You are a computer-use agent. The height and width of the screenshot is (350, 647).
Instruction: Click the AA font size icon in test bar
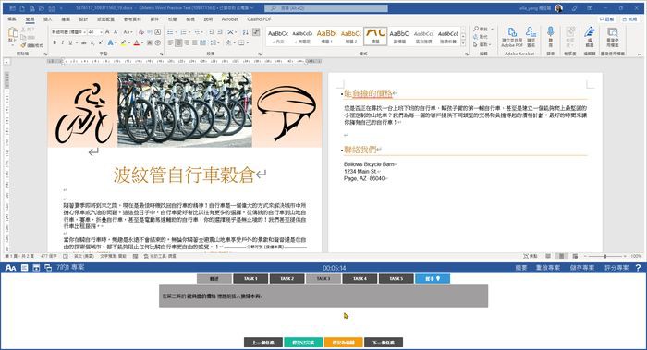[x=10, y=268]
